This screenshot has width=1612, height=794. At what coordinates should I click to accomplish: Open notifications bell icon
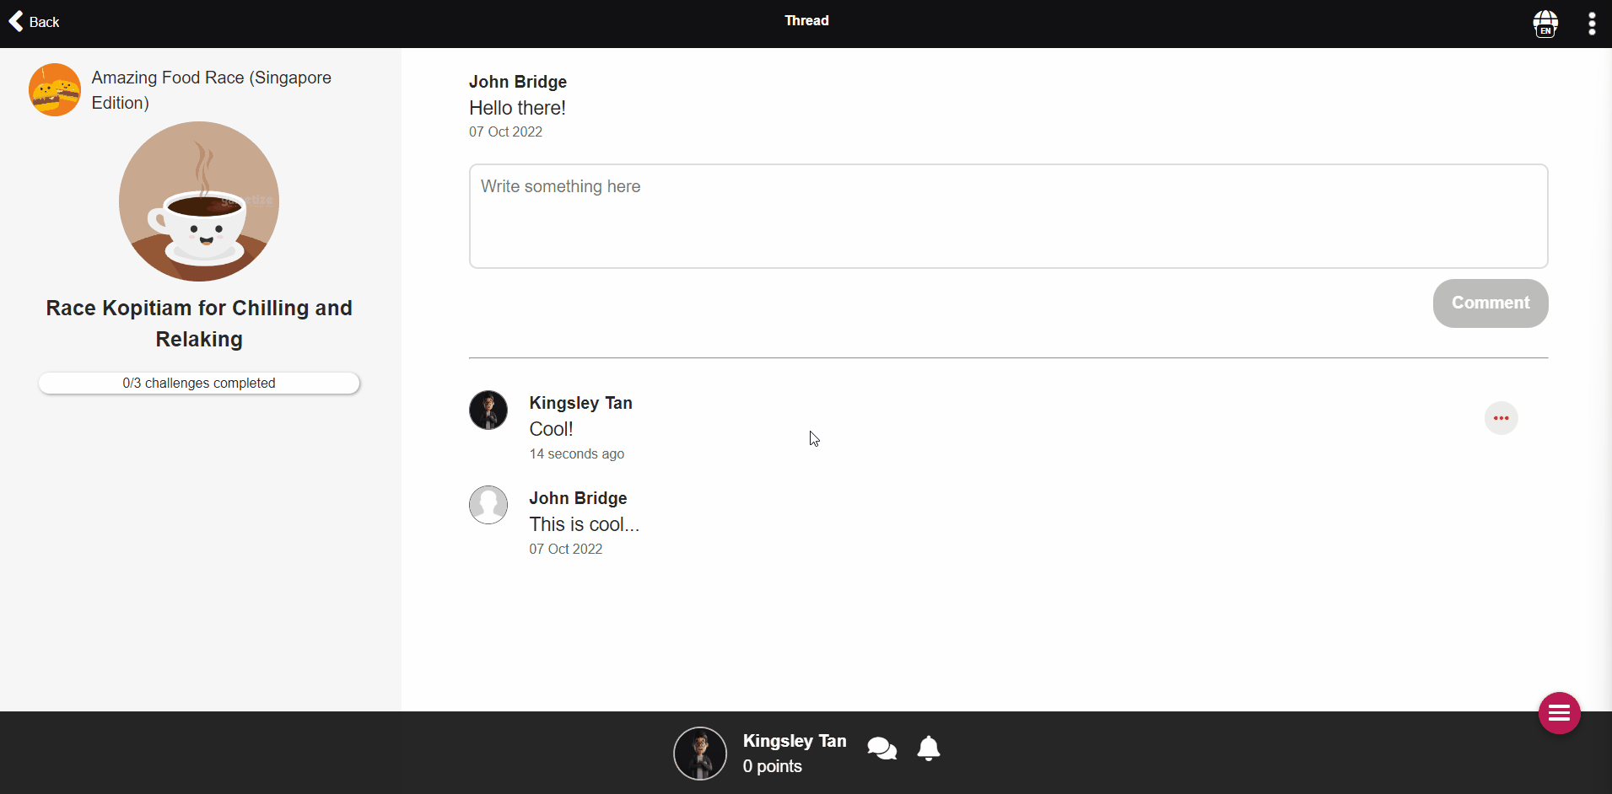point(929,748)
